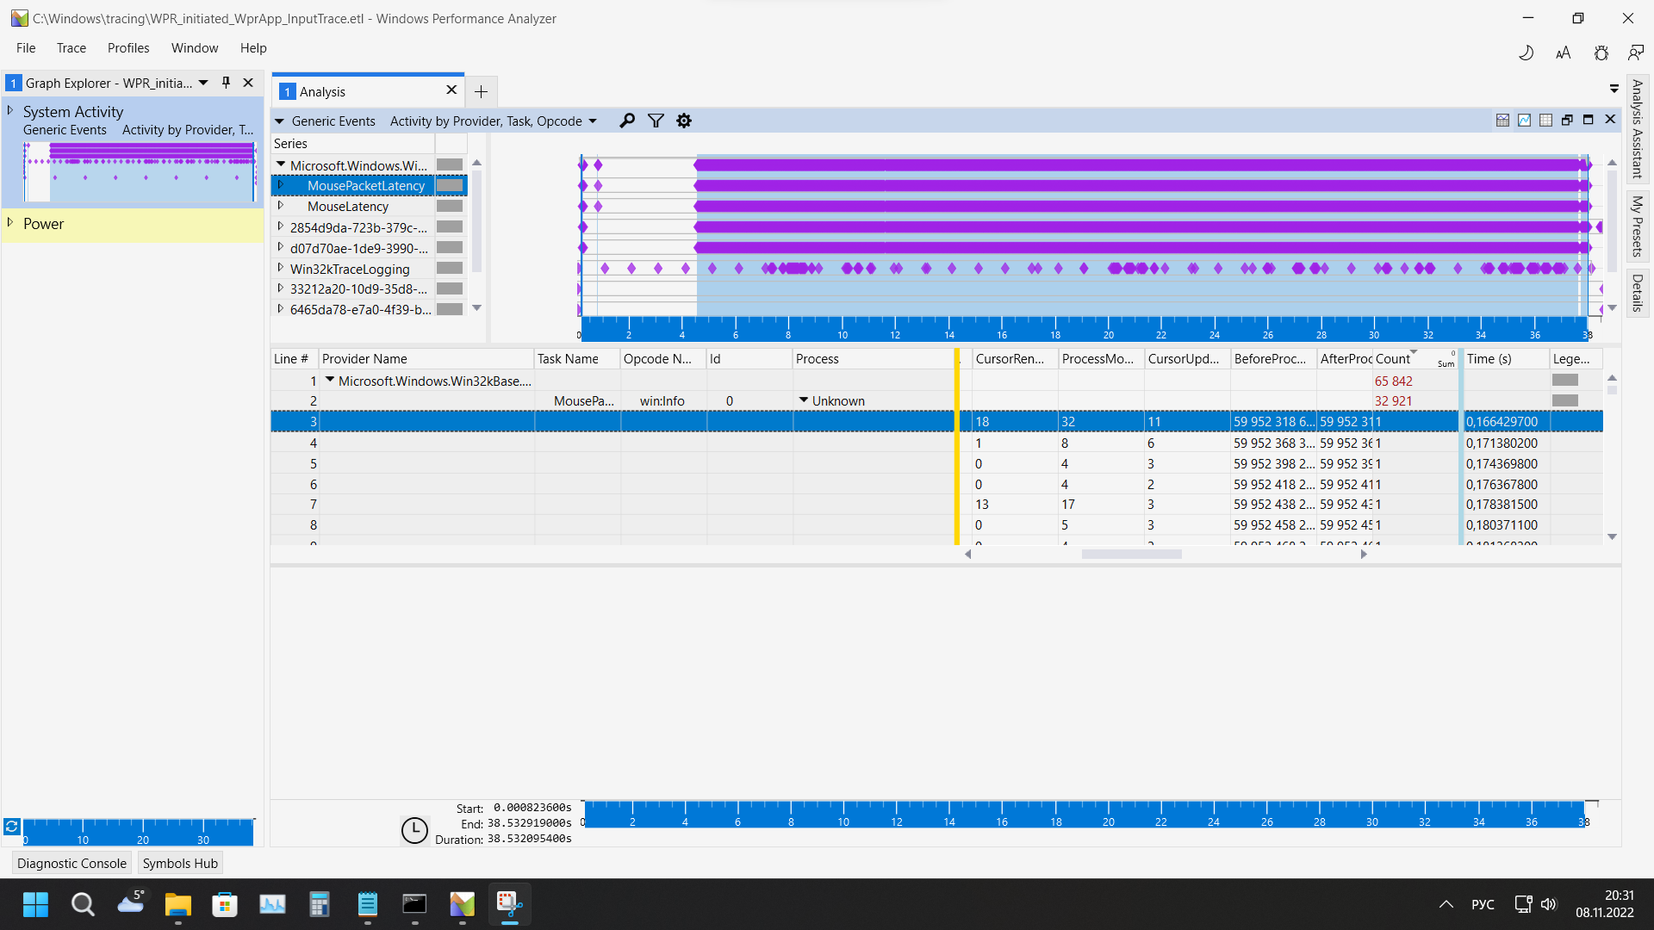Viewport: 1654px width, 930px height.
Task: Pin the Graph Explorer panel
Action: [226, 83]
